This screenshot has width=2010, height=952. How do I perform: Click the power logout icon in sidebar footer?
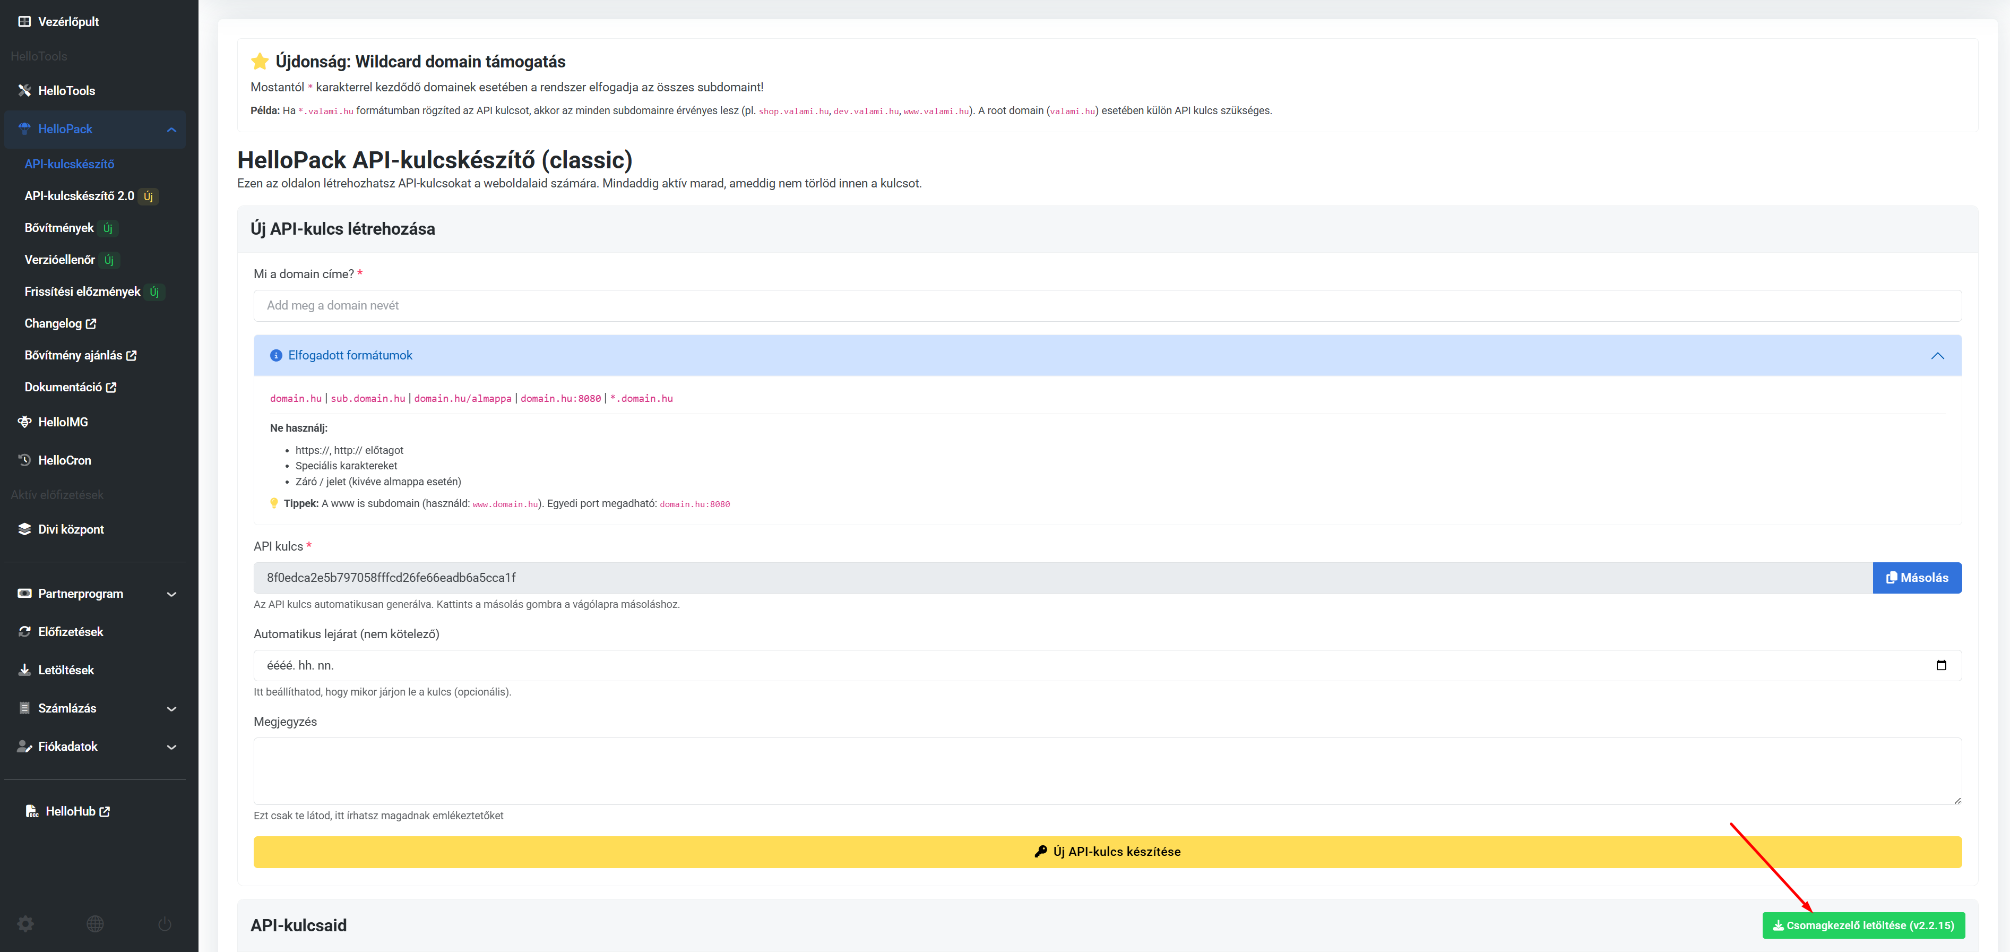tap(165, 924)
